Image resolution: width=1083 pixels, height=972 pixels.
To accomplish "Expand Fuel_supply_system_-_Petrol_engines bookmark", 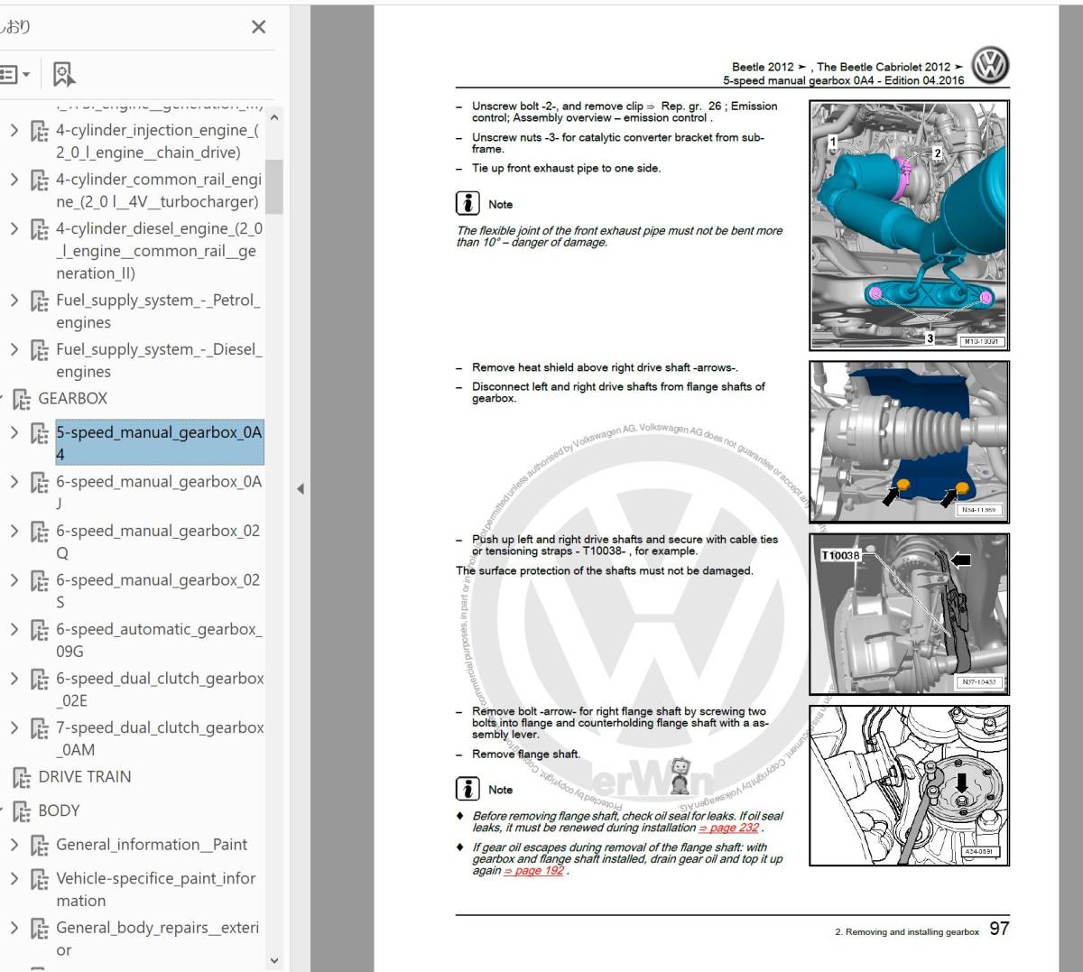I will point(14,300).
